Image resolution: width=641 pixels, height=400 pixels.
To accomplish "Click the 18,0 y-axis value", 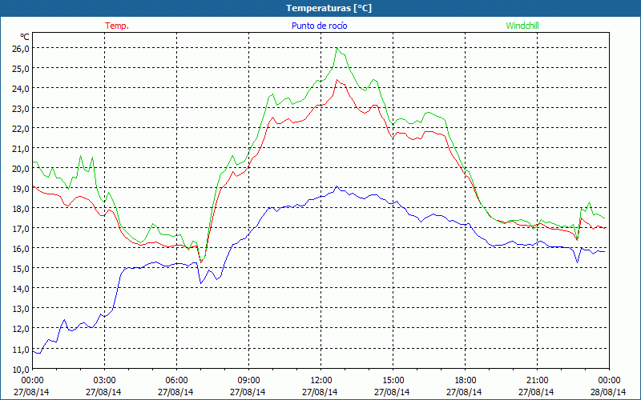I will tap(19, 209).
